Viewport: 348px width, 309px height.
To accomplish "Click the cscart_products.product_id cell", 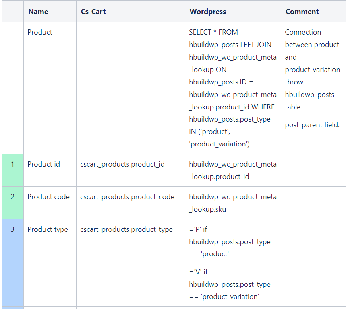I will [x=122, y=164].
